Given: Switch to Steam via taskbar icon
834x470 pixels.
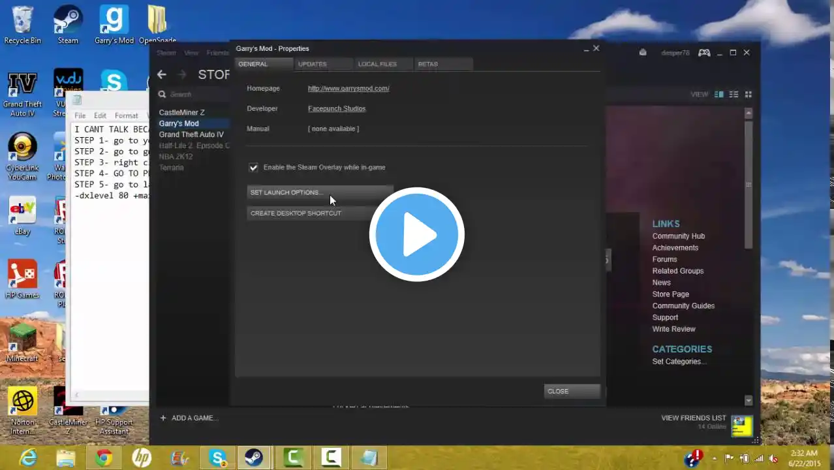Looking at the screenshot, I should click(254, 458).
